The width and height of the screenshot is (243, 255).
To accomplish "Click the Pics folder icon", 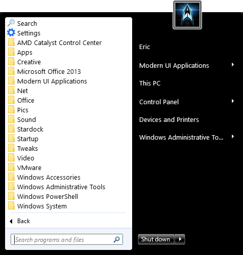I will point(11,109).
